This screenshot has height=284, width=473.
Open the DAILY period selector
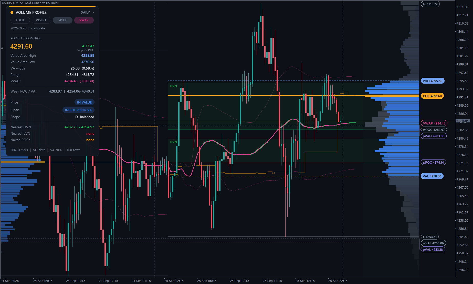(x=85, y=12)
